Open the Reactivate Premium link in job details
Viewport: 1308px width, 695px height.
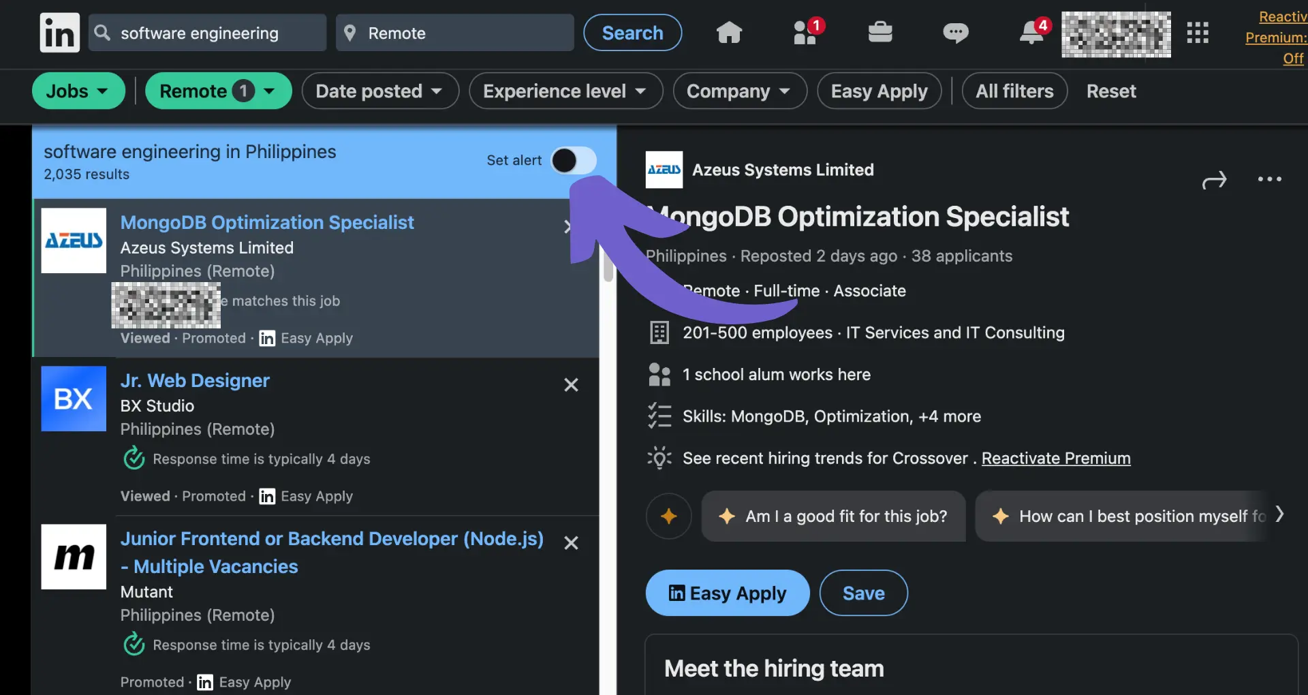tap(1056, 459)
